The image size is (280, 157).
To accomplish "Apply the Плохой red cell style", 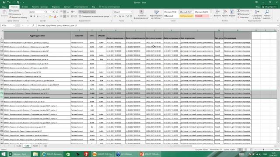I will coord(202,16).
